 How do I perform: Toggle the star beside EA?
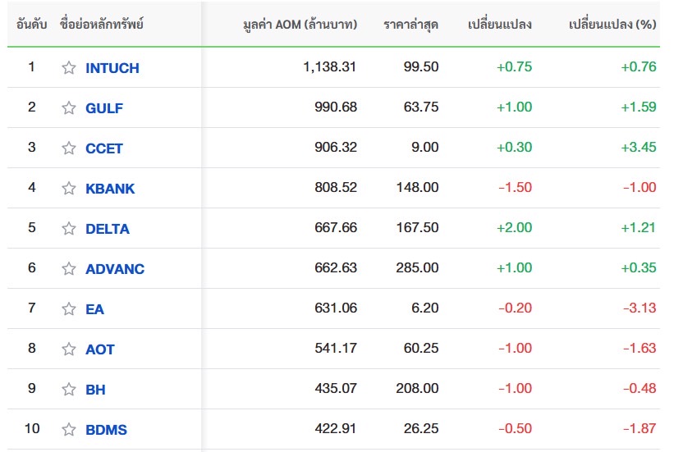pos(69,309)
